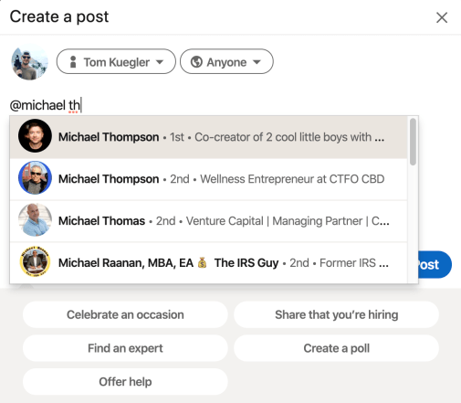The width and height of the screenshot is (461, 403).
Task: Select Michael Thompson 1st connection suggestion
Action: click(208, 137)
